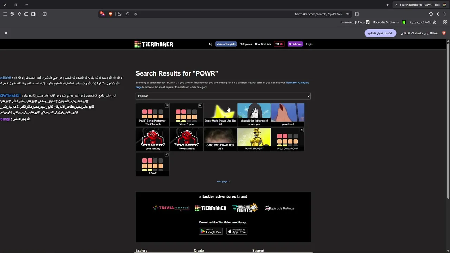The height and width of the screenshot is (253, 450).
Task: Click the footer TierMaker brand logo
Action: (211, 208)
